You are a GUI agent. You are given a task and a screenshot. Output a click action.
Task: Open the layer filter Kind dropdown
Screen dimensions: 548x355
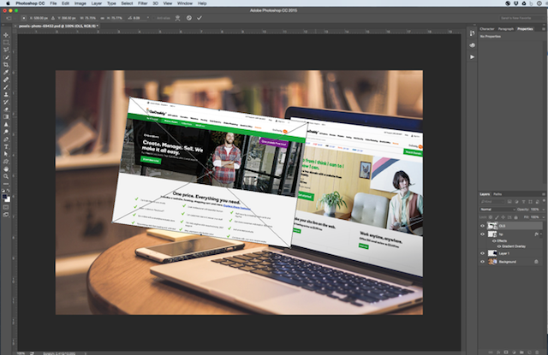tap(492, 202)
